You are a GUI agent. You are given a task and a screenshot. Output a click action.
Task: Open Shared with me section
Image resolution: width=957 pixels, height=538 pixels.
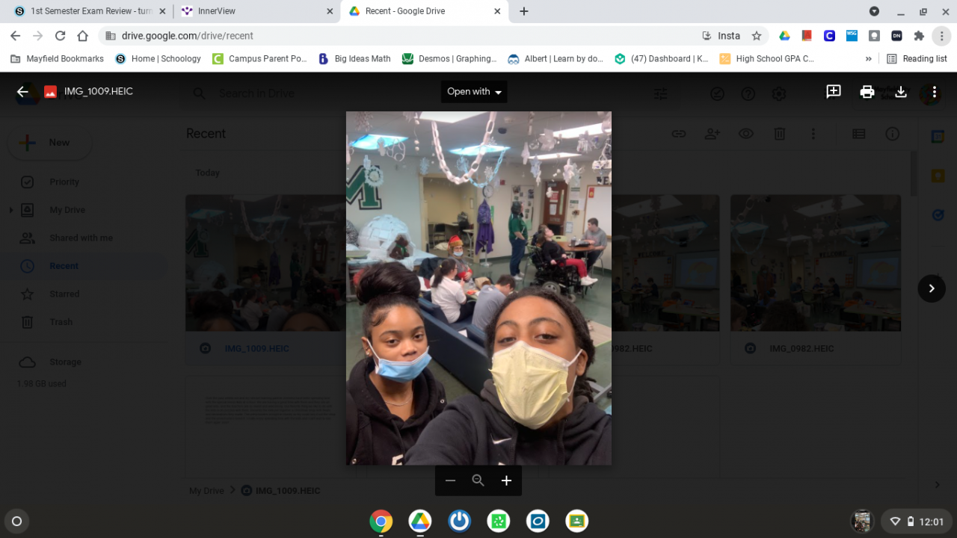(81, 238)
